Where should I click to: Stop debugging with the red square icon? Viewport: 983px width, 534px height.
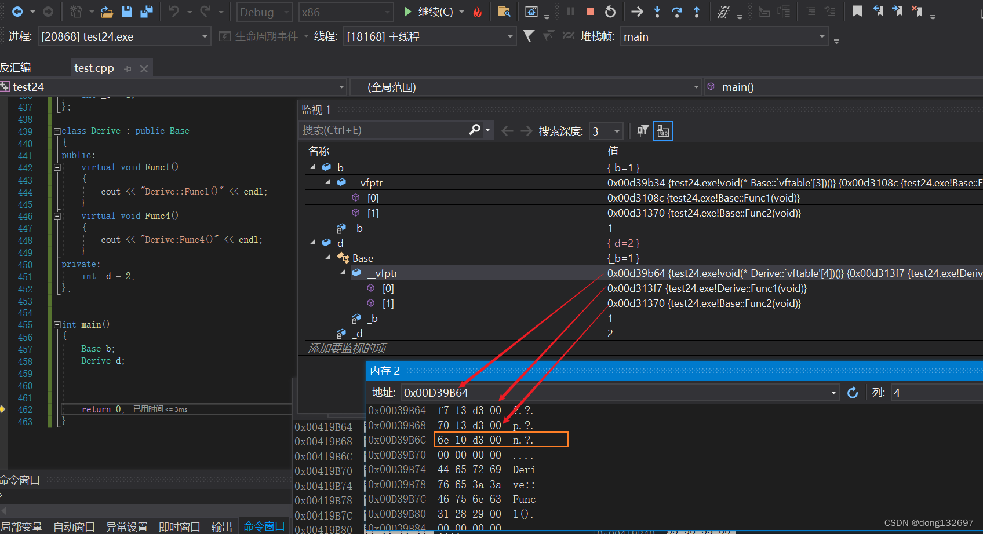591,12
